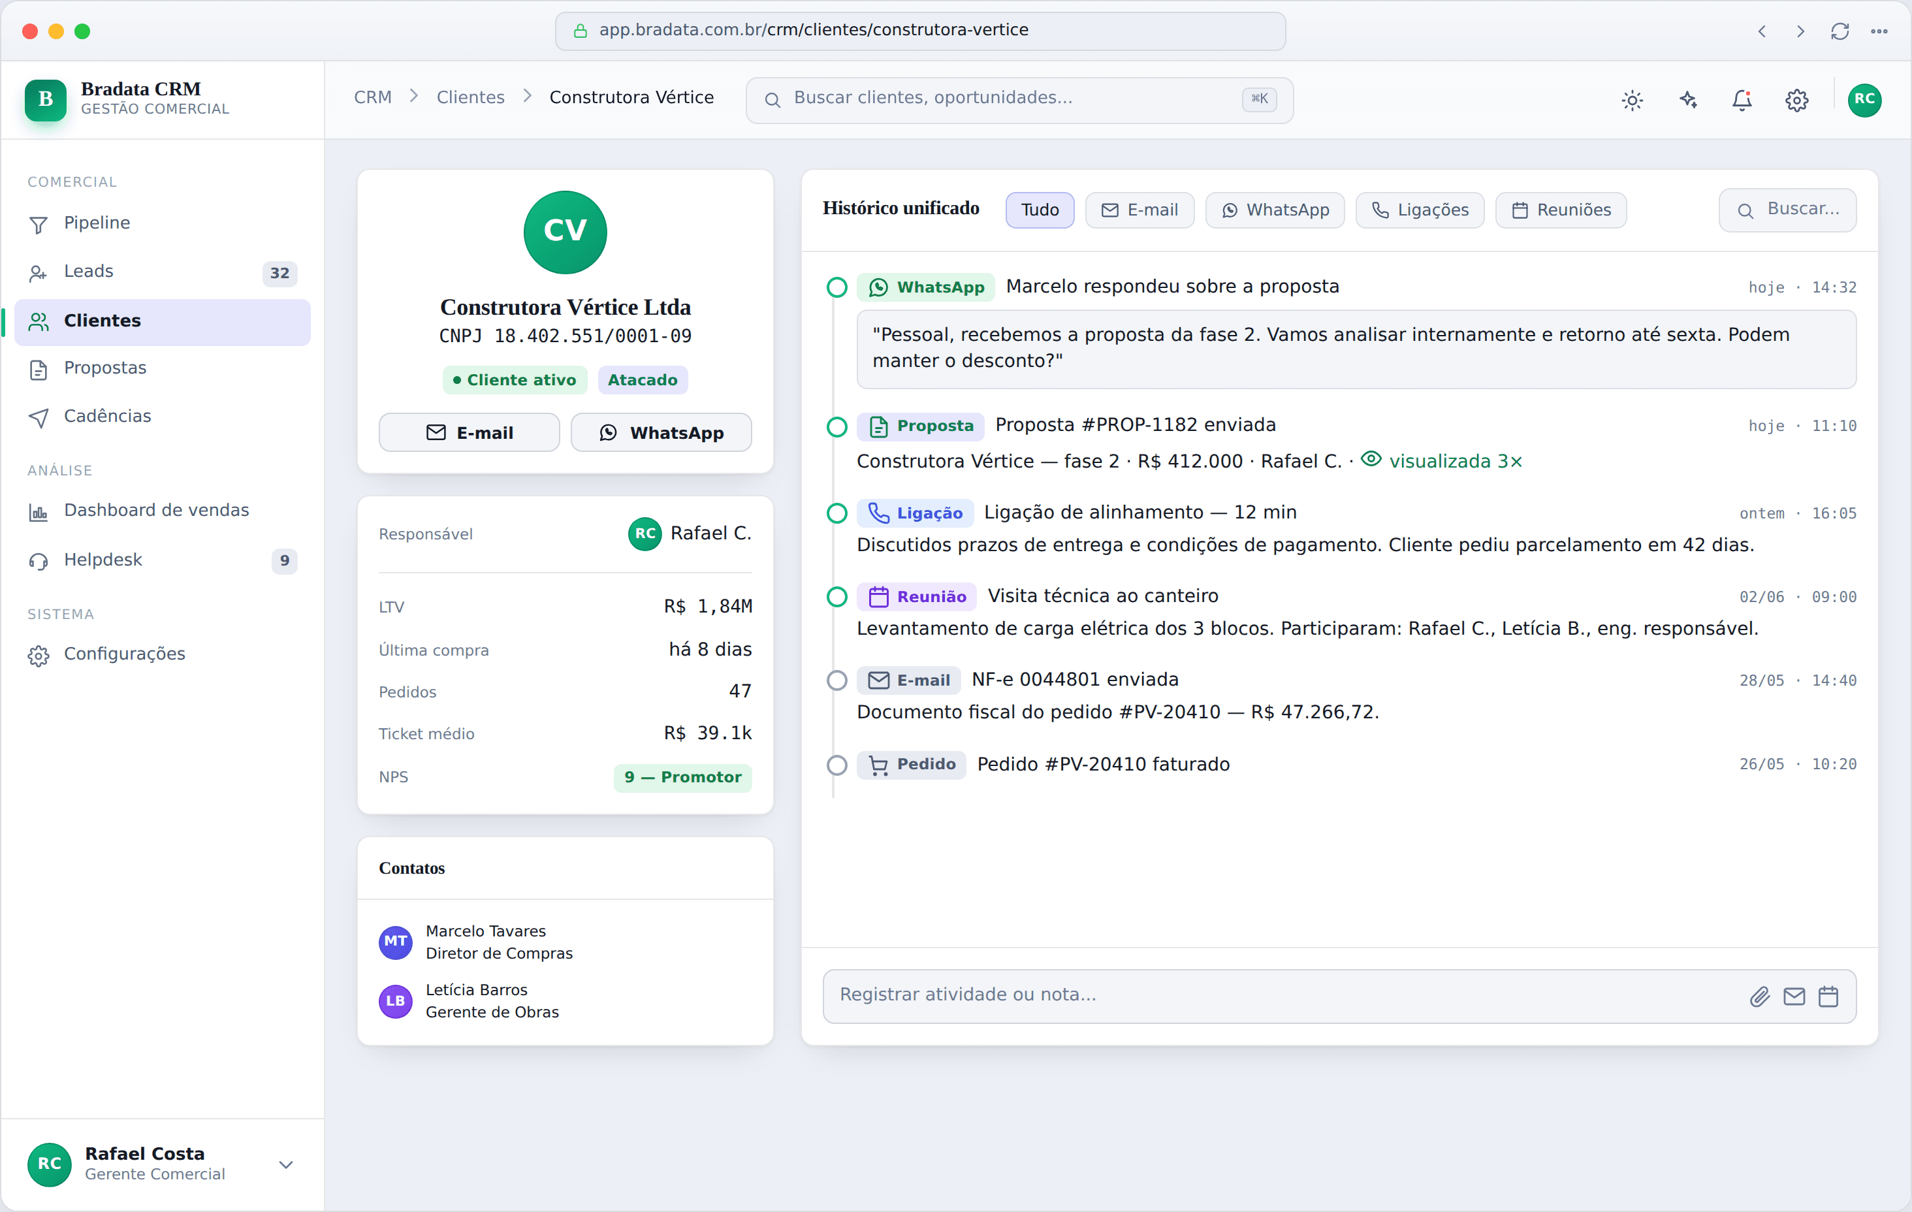Click the timeline marker for Proposta entry
The height and width of the screenshot is (1212, 1912).
[836, 426]
